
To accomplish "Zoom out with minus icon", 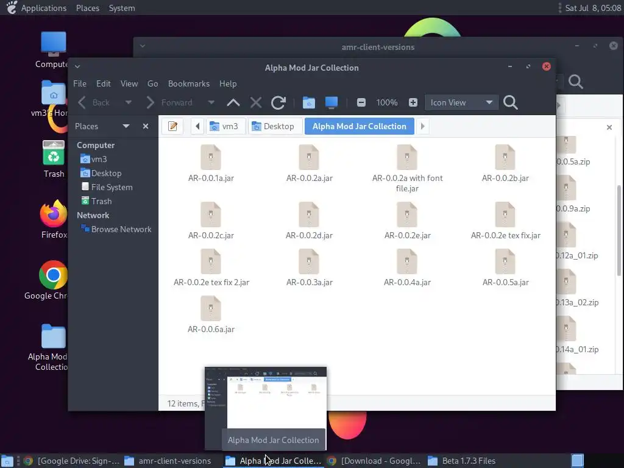I will (361, 102).
